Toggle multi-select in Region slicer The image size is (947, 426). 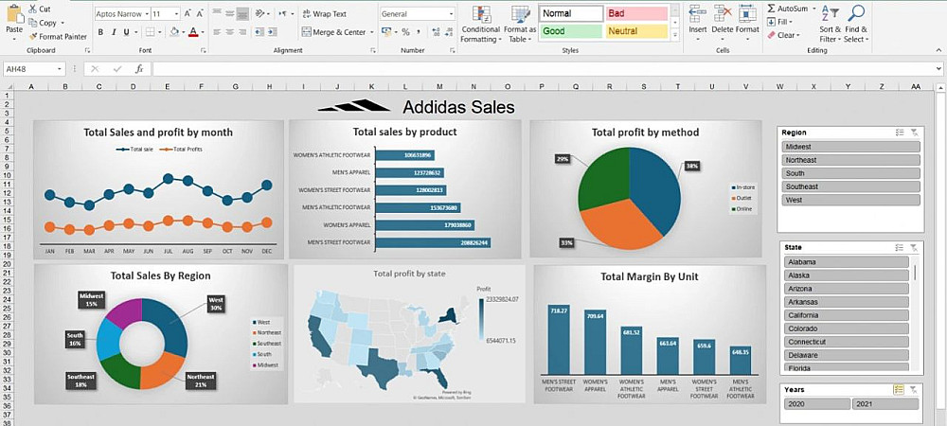click(900, 133)
